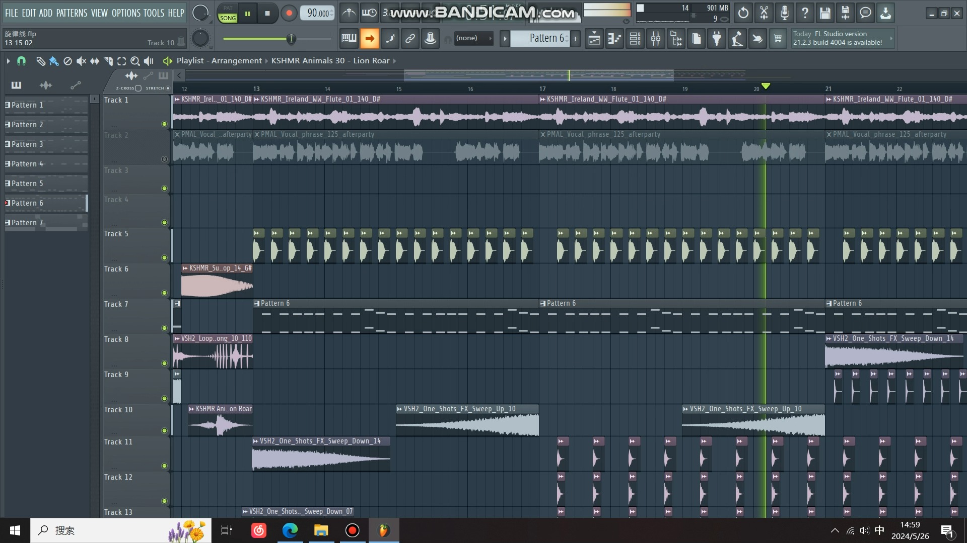Screen dimensions: 967x543
Task: Toggle the Z-CROSS option
Action: (x=139, y=88)
